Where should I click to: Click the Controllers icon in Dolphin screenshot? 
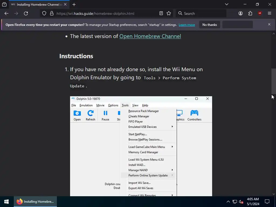tap(194, 115)
